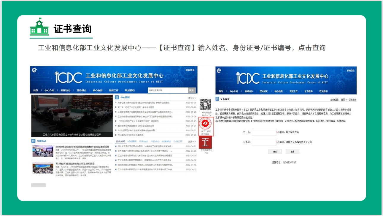Click the green school building icon beside 证书查询 title
Screen dimensions: 383x216
click(x=39, y=27)
